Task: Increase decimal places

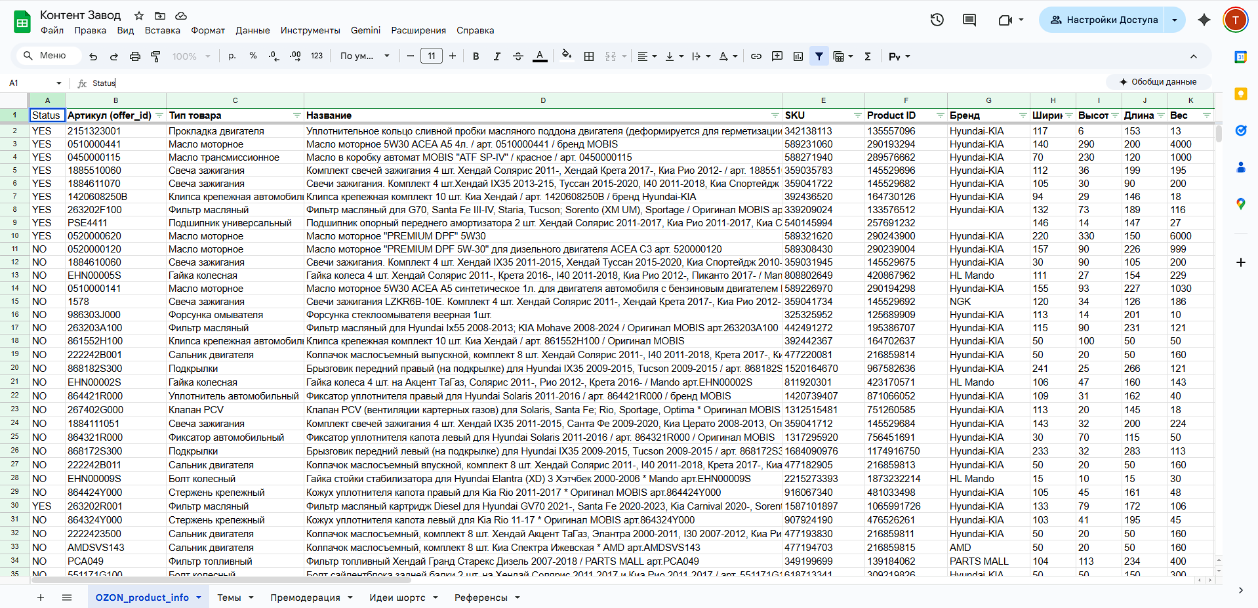Action: point(295,56)
